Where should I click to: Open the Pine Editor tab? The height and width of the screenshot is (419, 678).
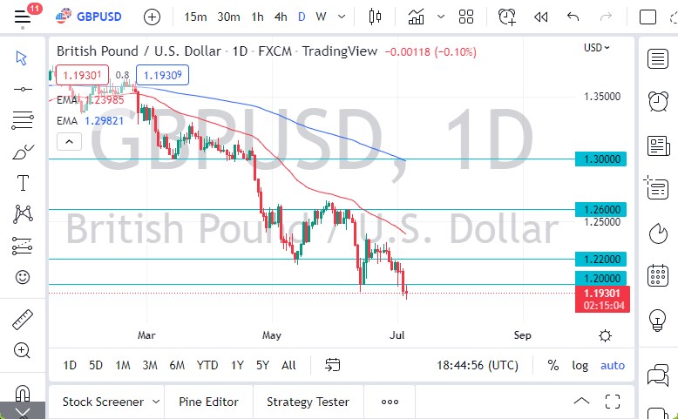point(208,402)
